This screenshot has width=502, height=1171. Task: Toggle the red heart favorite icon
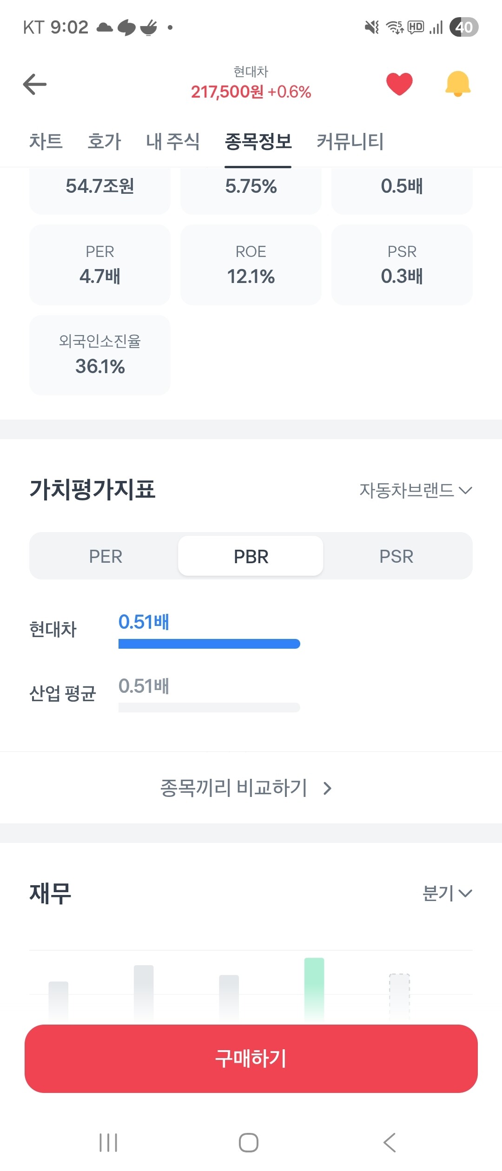pos(399,84)
